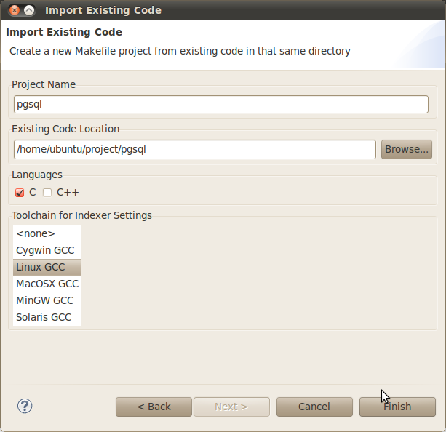Choose Cygwin GCC toolchain
The image size is (446, 432).
(45, 250)
